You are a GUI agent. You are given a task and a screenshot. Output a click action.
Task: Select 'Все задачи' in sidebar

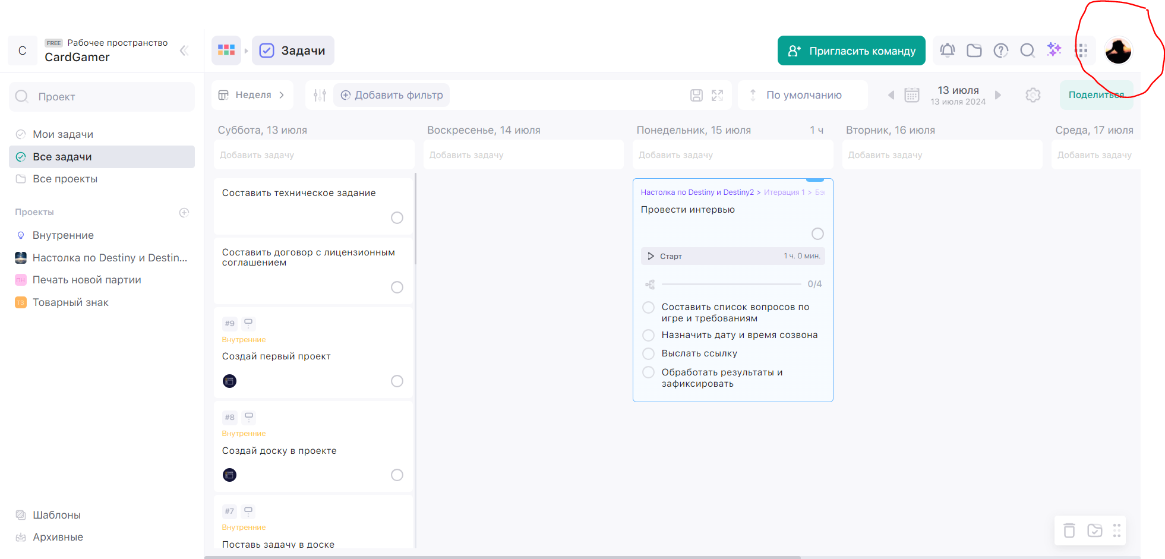[102, 157]
